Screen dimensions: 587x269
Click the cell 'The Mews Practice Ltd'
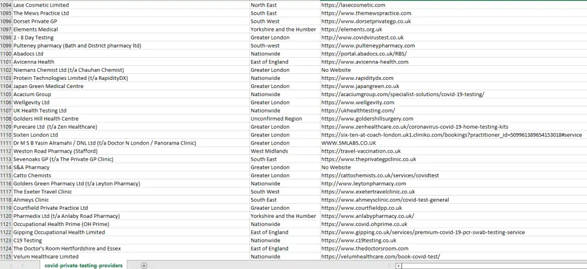131,13
